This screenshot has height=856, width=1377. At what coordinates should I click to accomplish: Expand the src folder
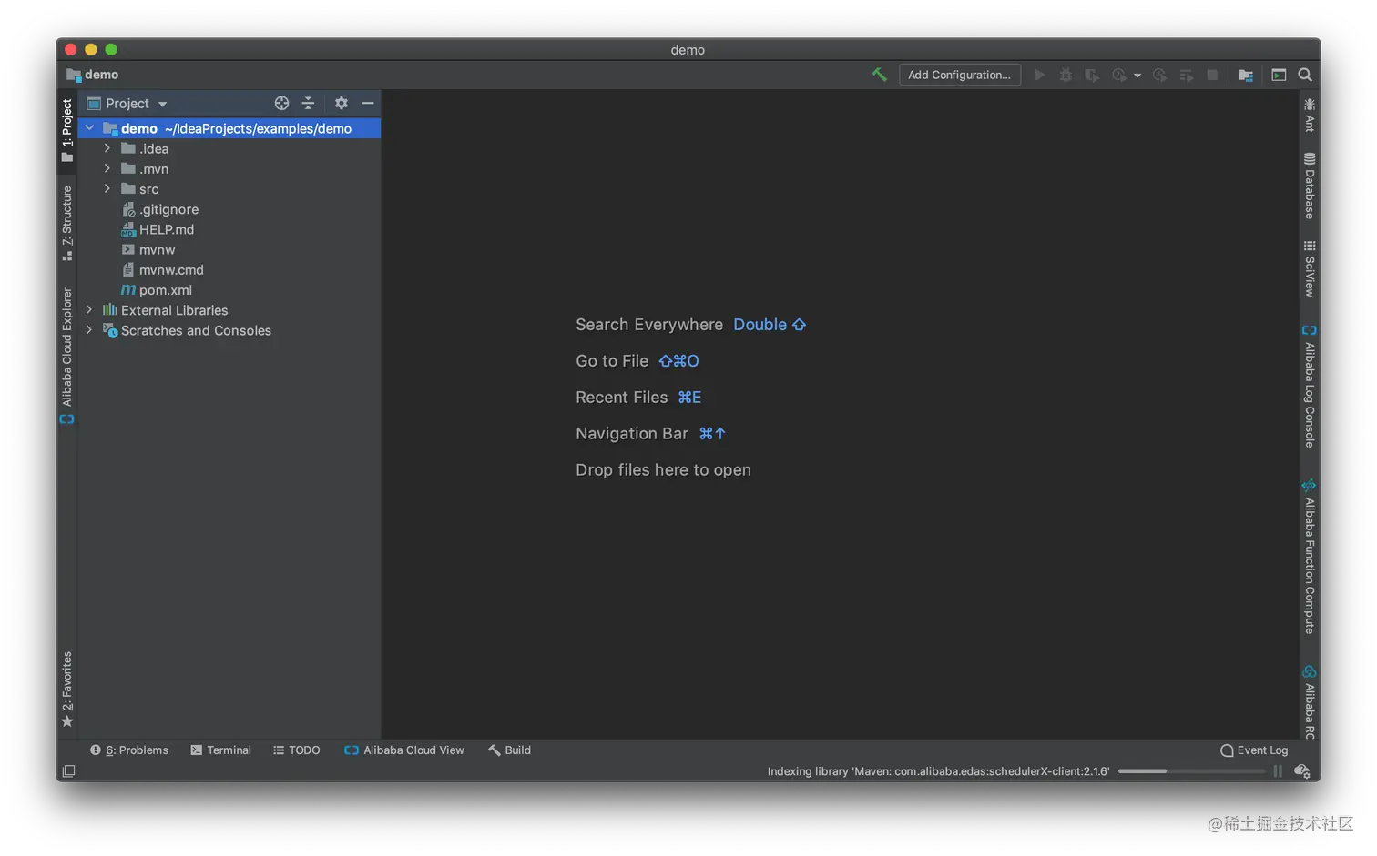click(107, 188)
